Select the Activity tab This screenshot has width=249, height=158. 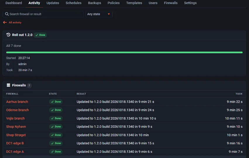(34, 3)
